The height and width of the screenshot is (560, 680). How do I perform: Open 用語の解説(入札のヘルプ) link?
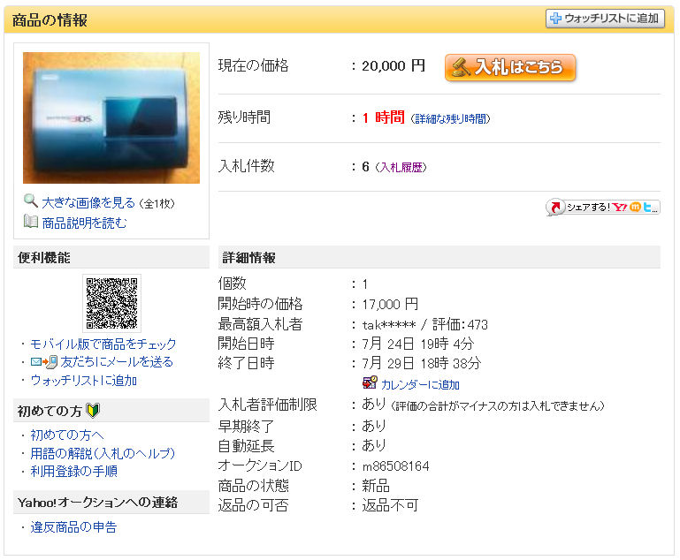tap(103, 453)
